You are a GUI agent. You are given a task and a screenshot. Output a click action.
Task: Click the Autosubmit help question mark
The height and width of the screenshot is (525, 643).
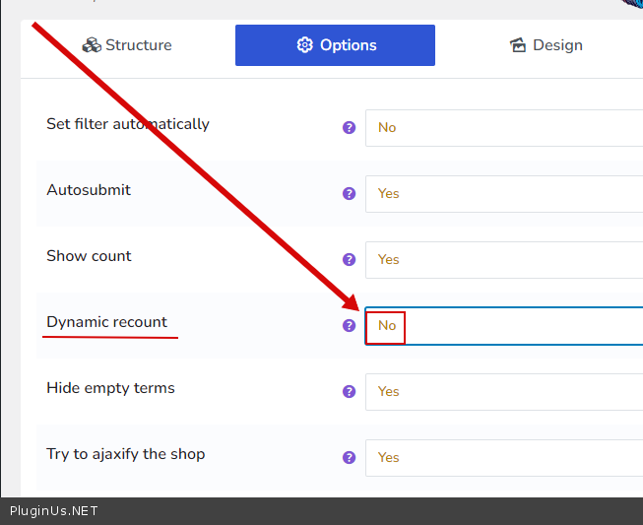tap(349, 194)
